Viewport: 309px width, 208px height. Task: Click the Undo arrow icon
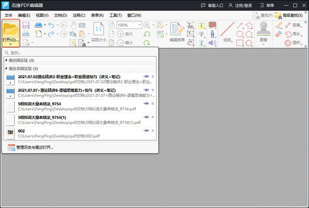coord(51,25)
